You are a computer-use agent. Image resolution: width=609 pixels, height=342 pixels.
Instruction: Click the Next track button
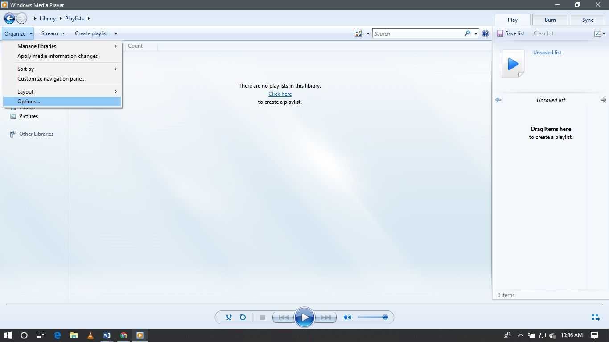(325, 318)
